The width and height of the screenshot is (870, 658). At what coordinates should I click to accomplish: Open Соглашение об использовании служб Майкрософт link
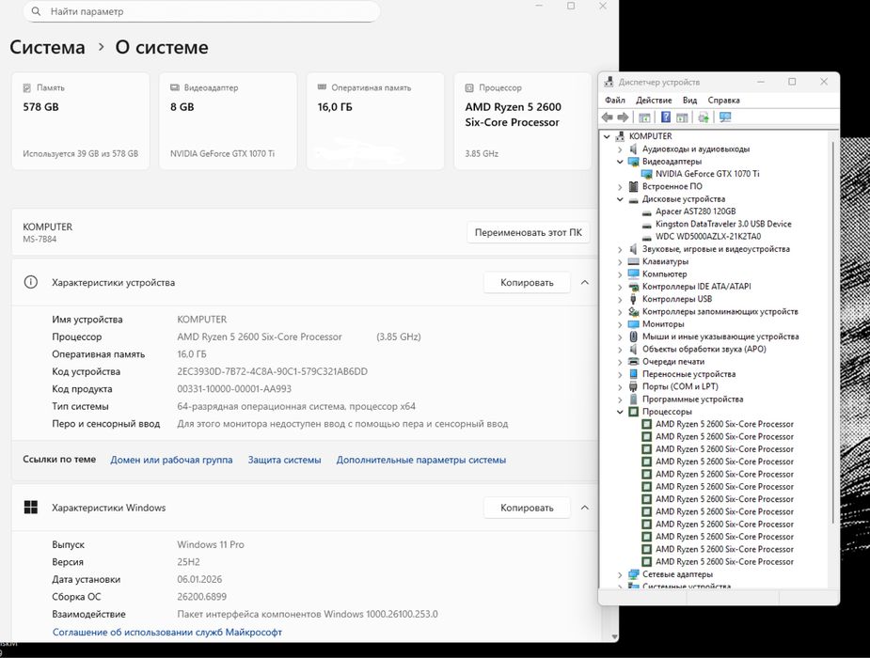[167, 632]
